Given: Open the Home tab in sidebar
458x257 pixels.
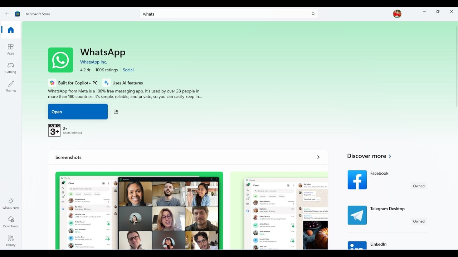Looking at the screenshot, I should point(11,30).
